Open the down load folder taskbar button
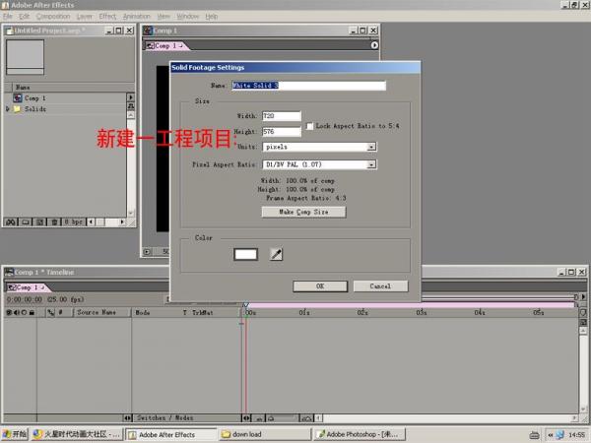 [x=265, y=434]
